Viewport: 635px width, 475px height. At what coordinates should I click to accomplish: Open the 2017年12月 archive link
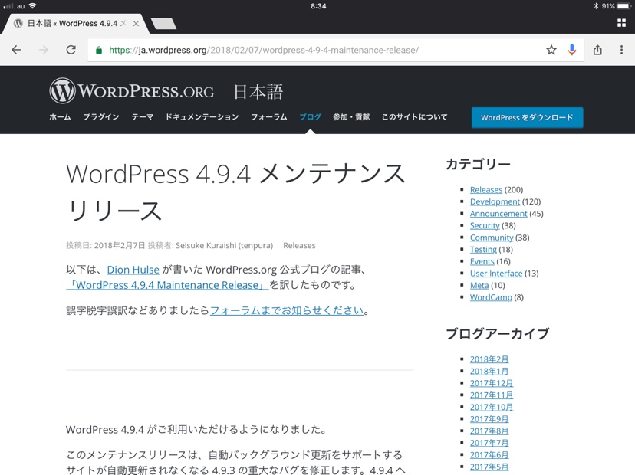[492, 383]
